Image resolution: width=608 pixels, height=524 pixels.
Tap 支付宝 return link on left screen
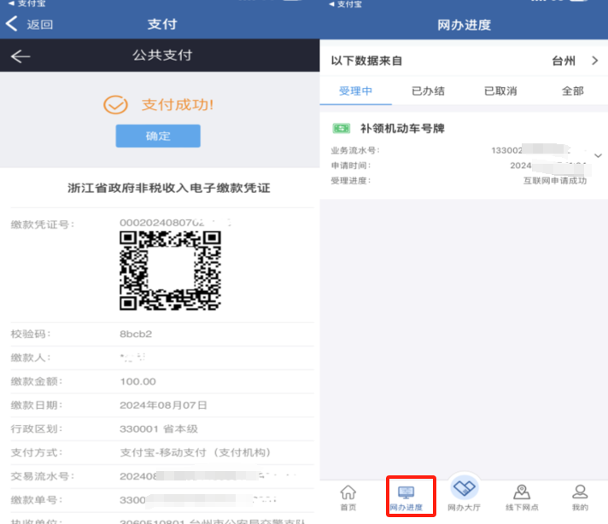click(x=27, y=3)
